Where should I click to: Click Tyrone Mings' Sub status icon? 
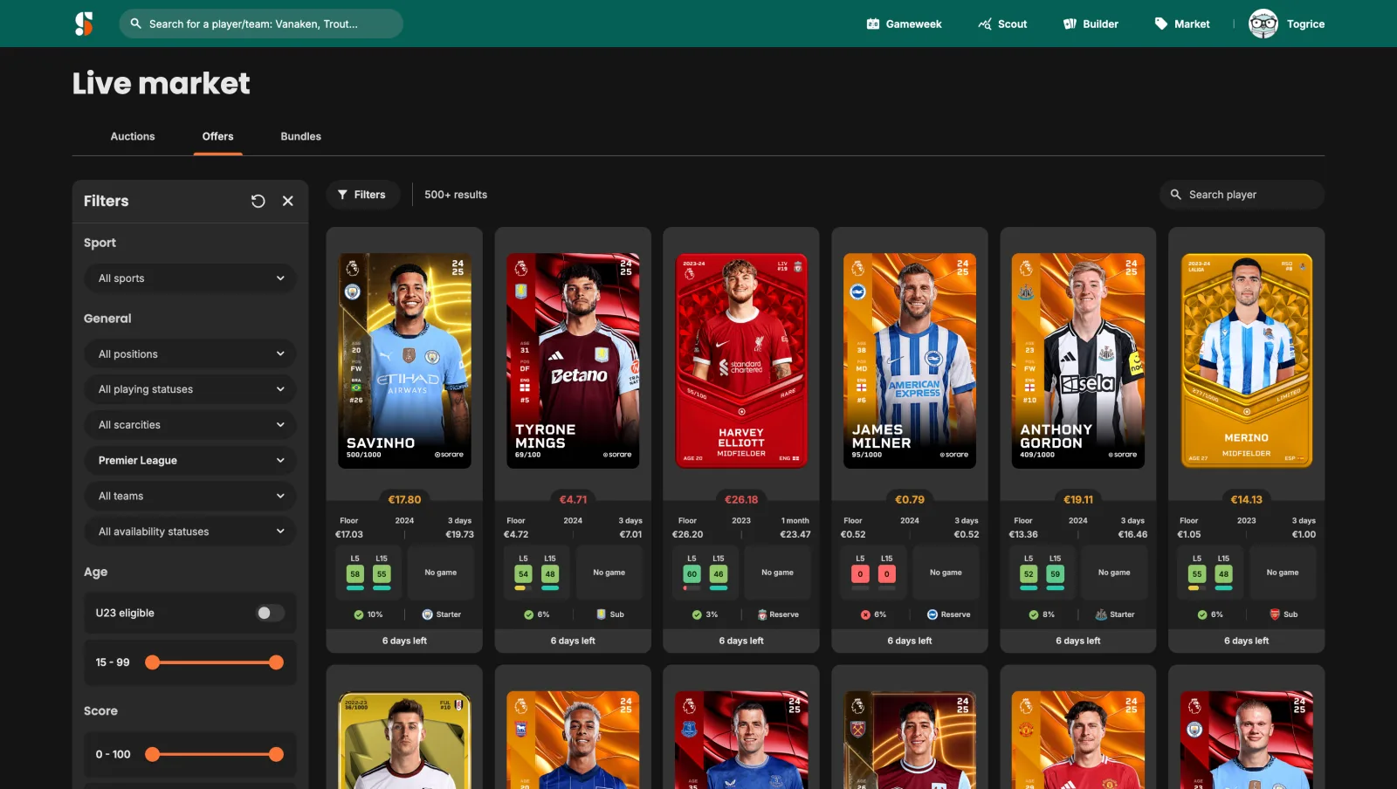pyautogui.click(x=601, y=614)
